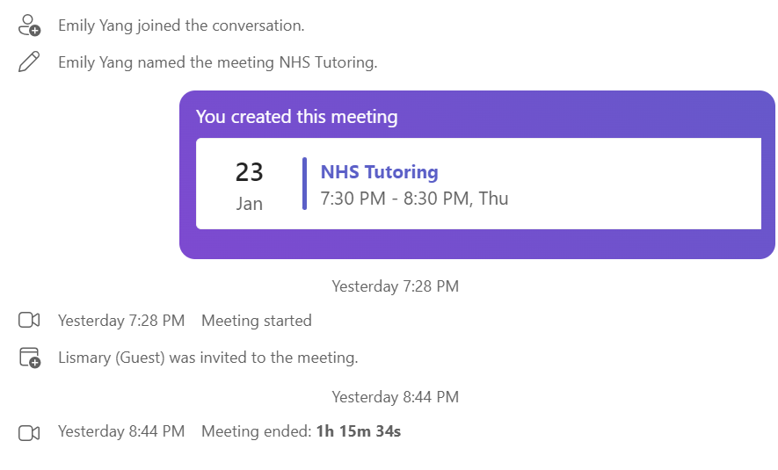Click the calendar invite icon beside Lismary
Image resolution: width=778 pixels, height=470 pixels.
pyautogui.click(x=29, y=358)
